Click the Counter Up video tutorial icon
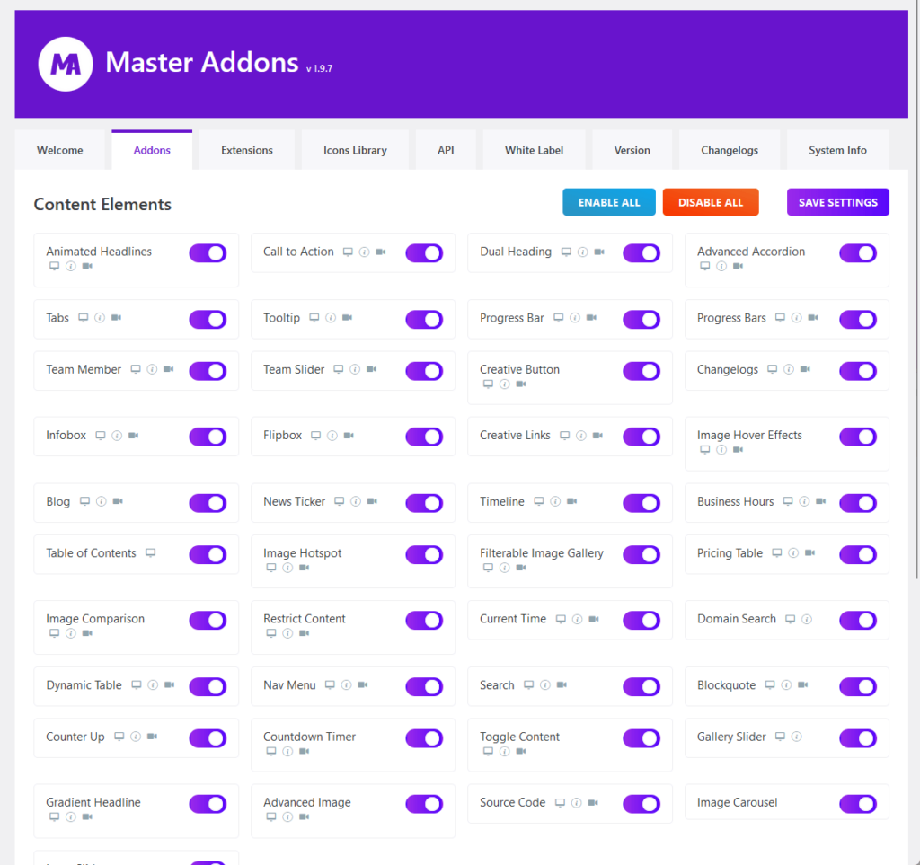 click(152, 737)
